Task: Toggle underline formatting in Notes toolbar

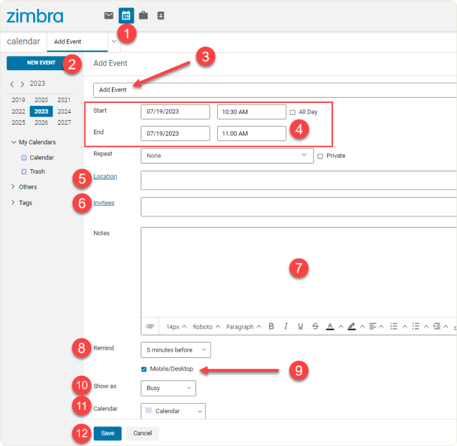Action: pyautogui.click(x=300, y=326)
